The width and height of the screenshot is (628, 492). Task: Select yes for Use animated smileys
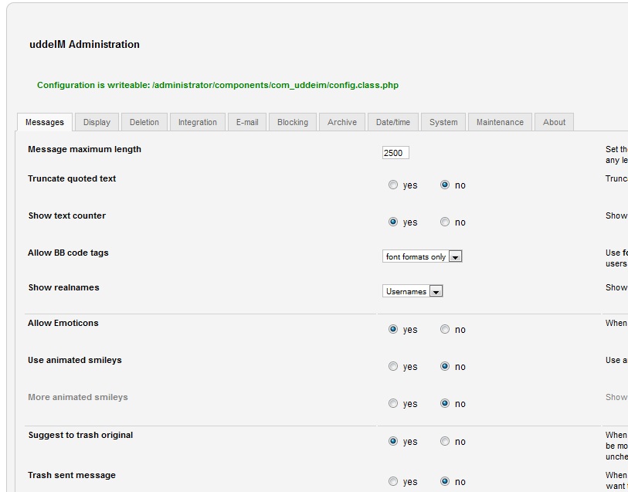[393, 366]
